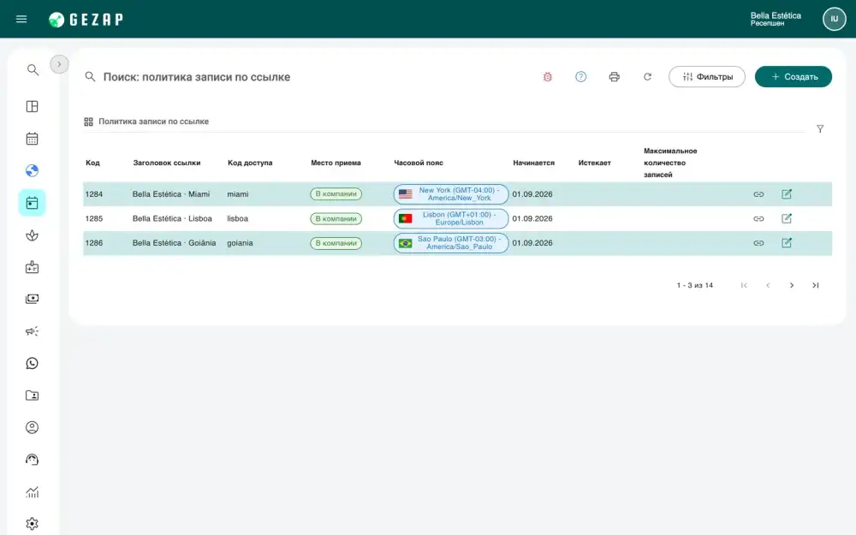
Task: Expand the sidebar with the chevron button
Action: pos(60,64)
